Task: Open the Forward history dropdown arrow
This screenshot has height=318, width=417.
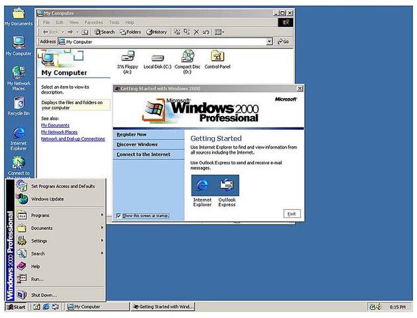Action: coord(78,32)
